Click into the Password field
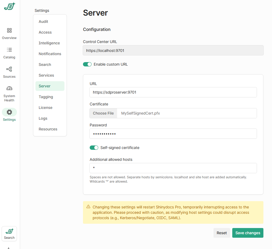This screenshot has height=249, width=272. click(173, 134)
